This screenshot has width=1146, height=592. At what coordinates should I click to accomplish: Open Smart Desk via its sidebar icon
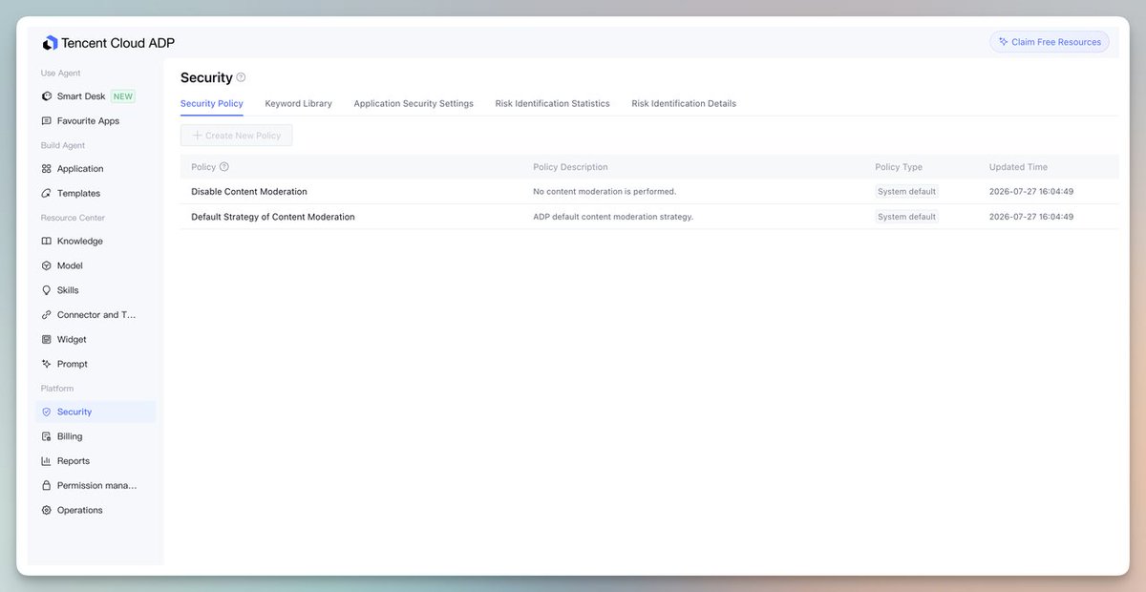click(47, 96)
